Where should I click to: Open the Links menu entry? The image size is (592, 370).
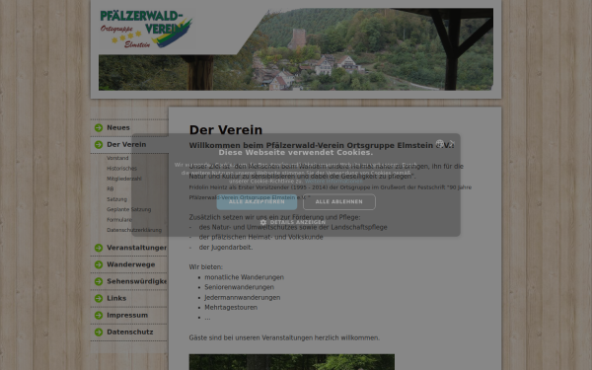pos(116,298)
